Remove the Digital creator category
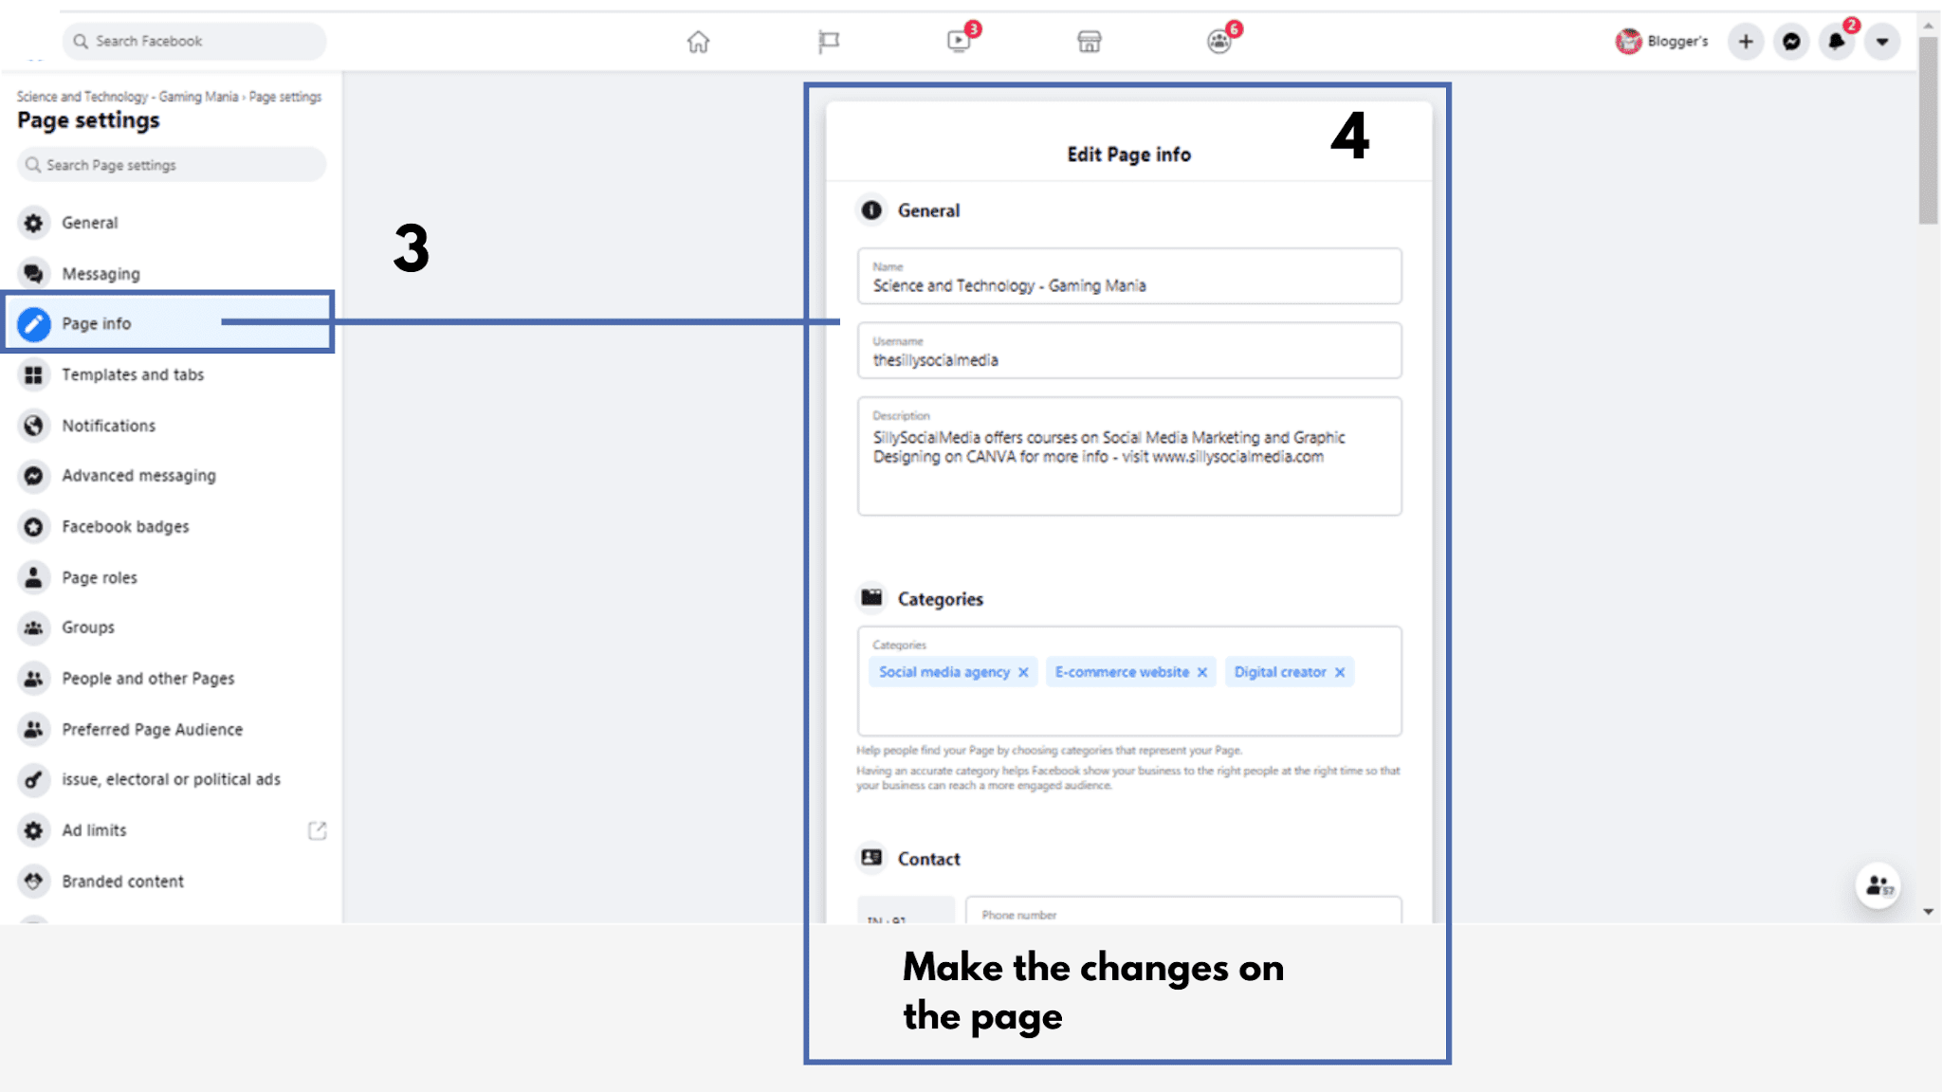Image resolution: width=1942 pixels, height=1092 pixels. (1340, 672)
